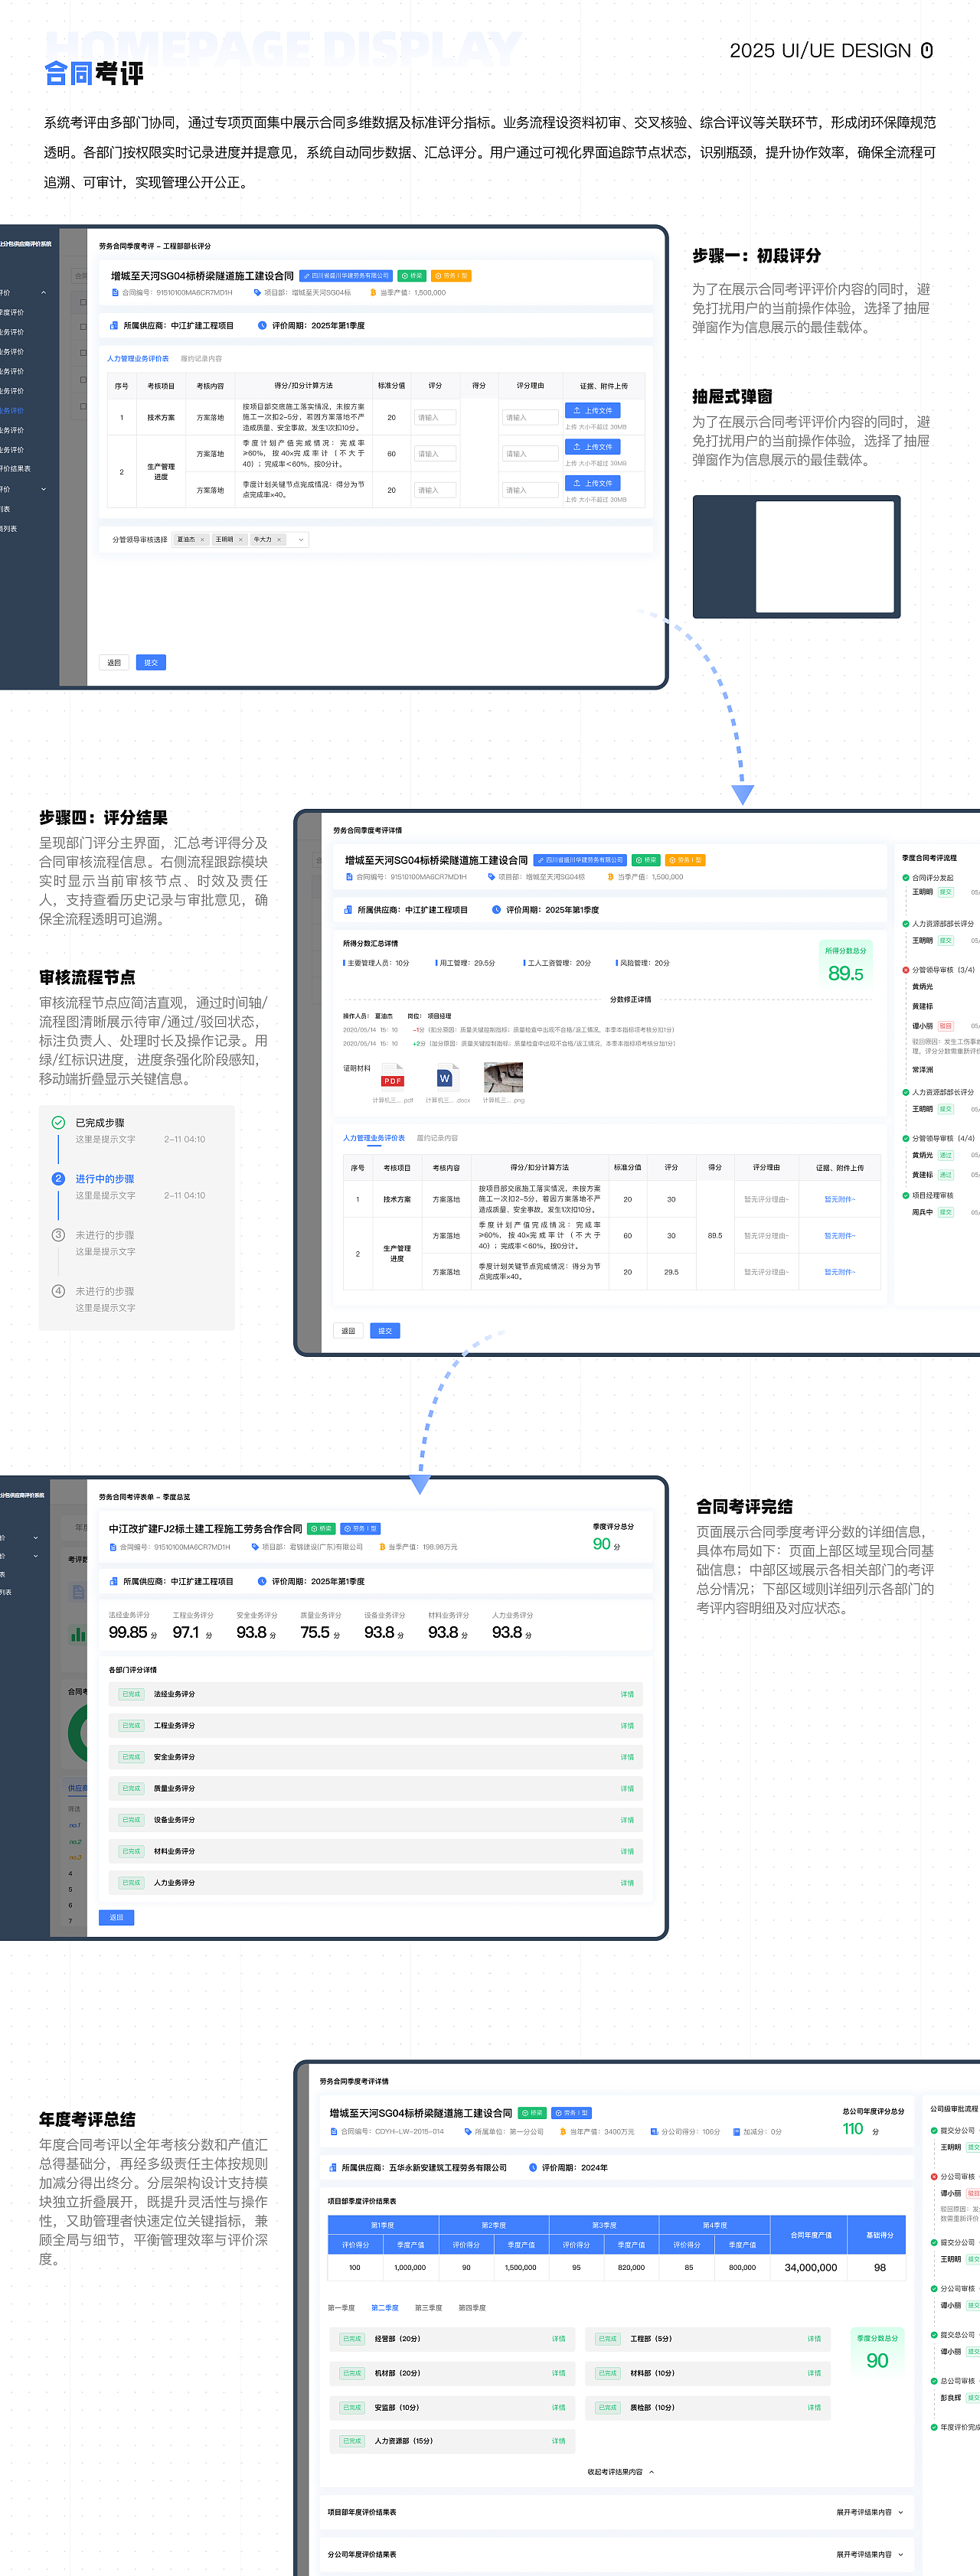Click 当季产值 coin icon in first drawer

tap(373, 293)
